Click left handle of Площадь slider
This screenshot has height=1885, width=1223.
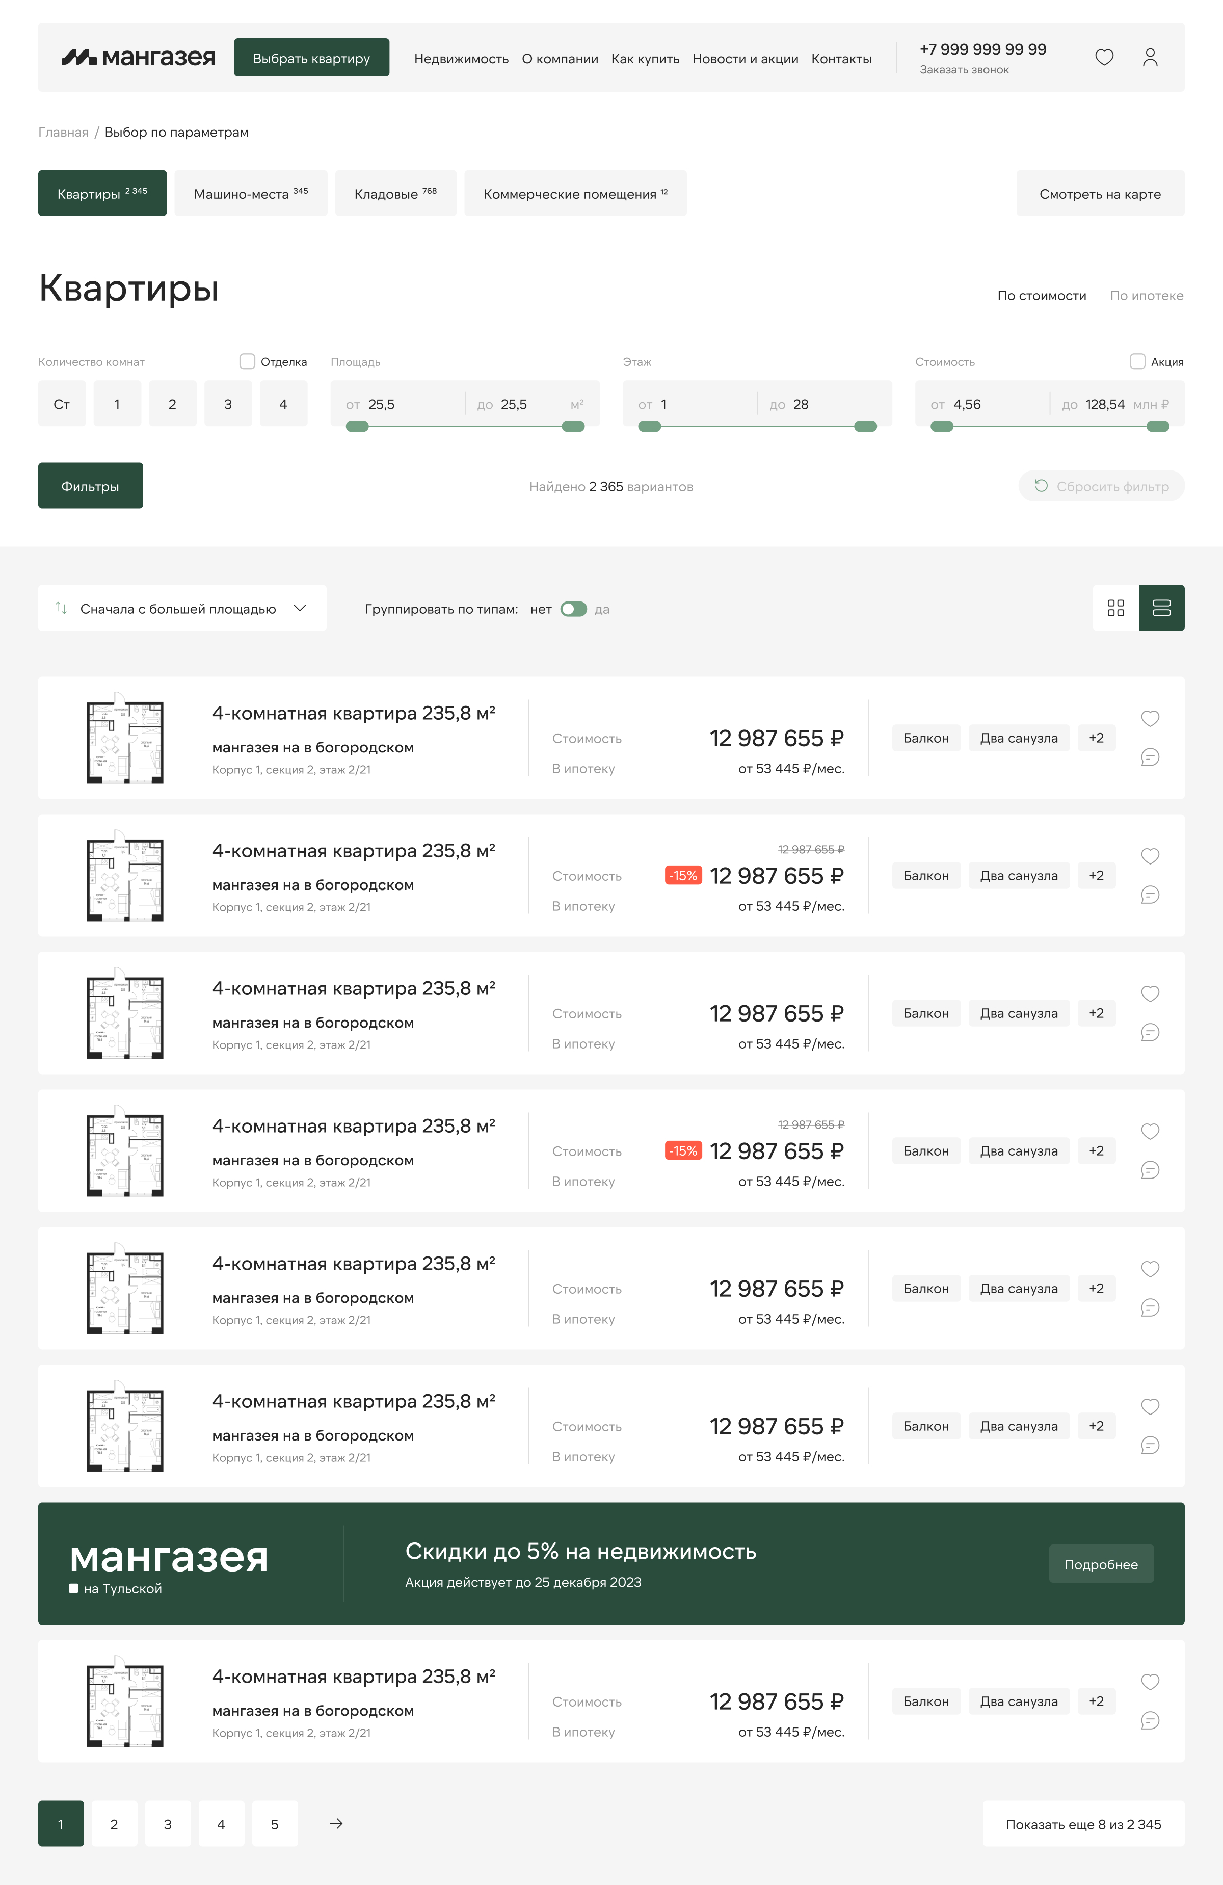357,426
